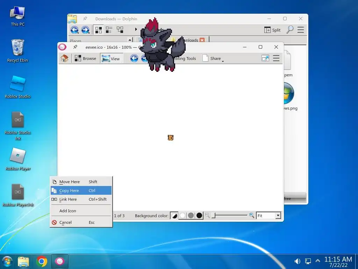Select black background color swatch
The height and width of the screenshot is (269, 358).
[199, 215]
